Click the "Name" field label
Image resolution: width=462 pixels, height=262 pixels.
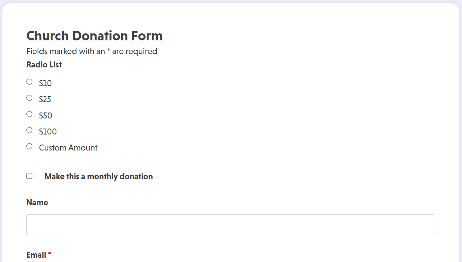tap(37, 203)
